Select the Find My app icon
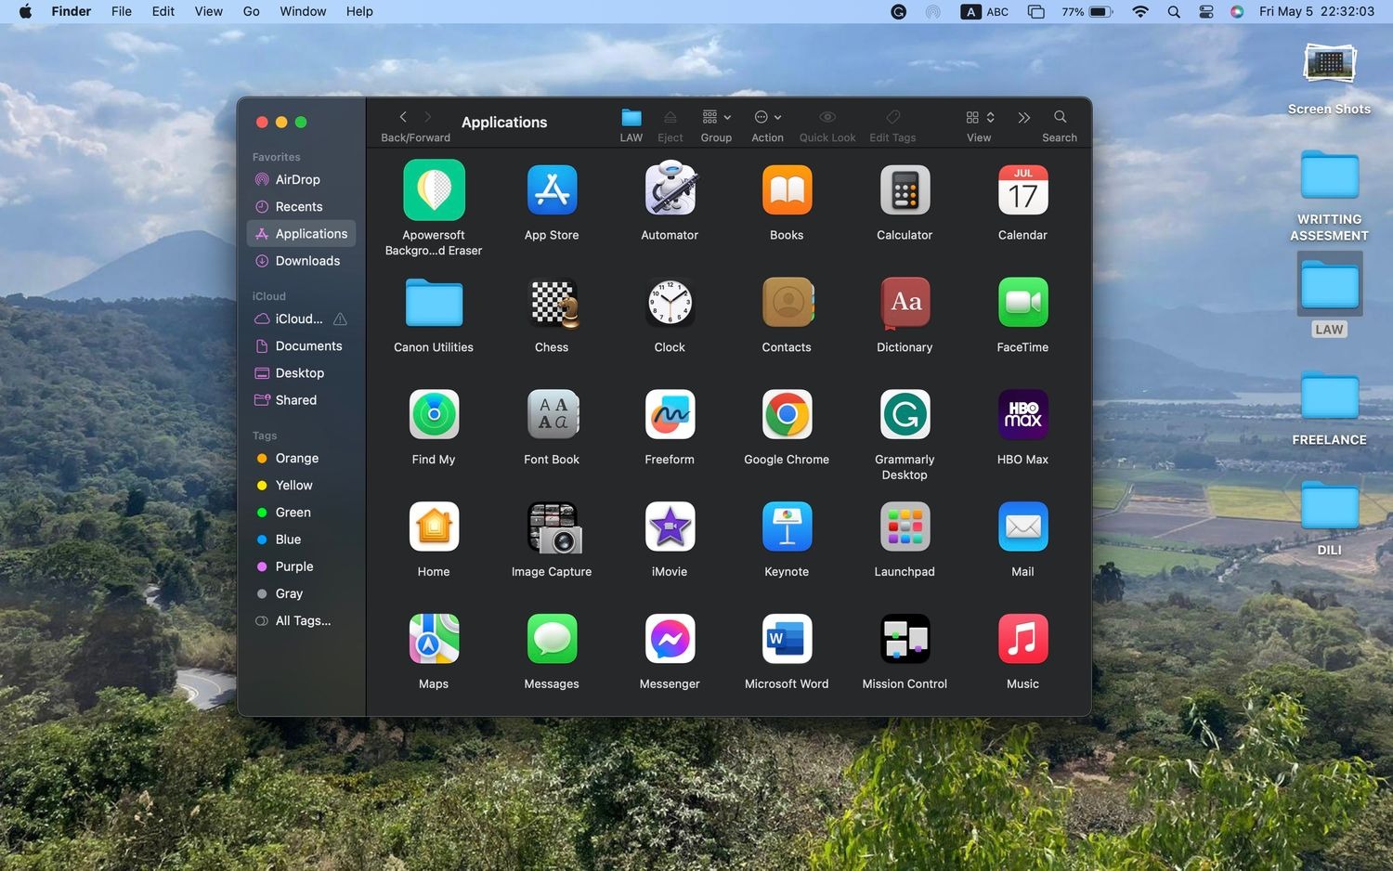The width and height of the screenshot is (1393, 871). (x=434, y=414)
